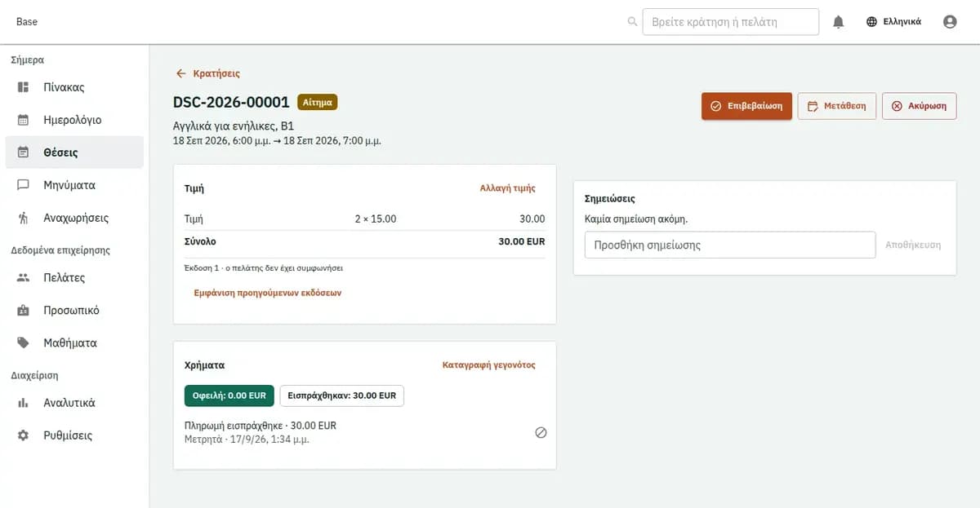This screenshot has height=508, width=980.
Task: Open Πίνακας in the sidebar
Action: (74, 87)
